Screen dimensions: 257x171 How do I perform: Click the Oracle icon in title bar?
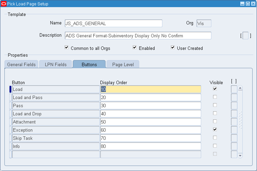pyautogui.click(x=4, y=4)
